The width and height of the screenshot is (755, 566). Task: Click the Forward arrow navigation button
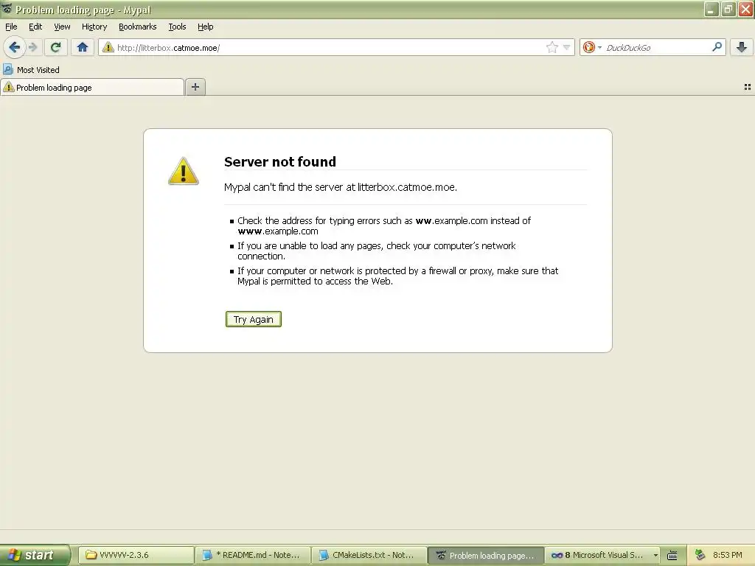[33, 47]
